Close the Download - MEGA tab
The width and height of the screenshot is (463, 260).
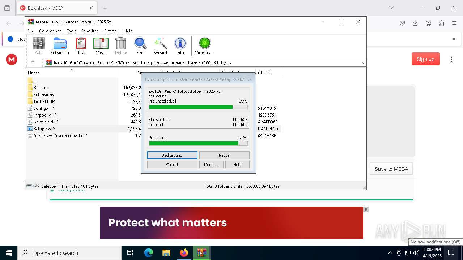pyautogui.click(x=91, y=8)
